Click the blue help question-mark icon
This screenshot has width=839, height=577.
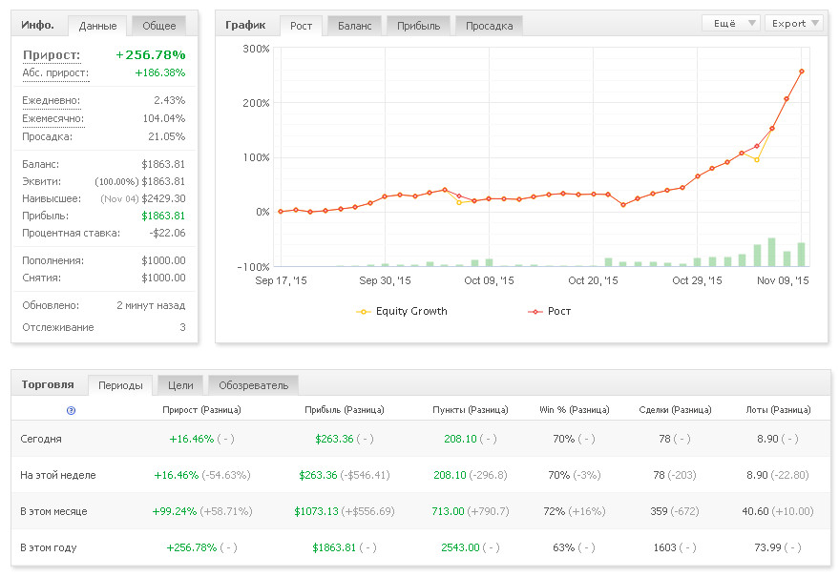(71, 410)
